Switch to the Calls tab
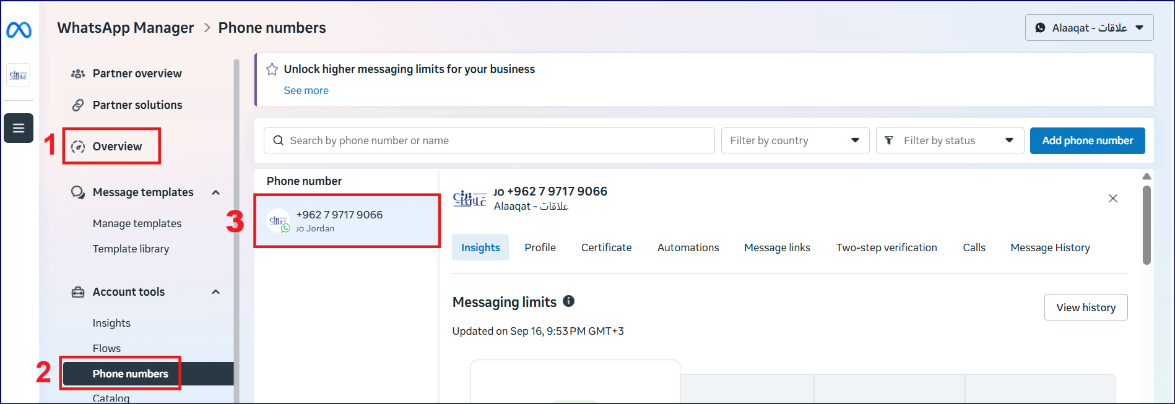1175x404 pixels. pos(974,247)
